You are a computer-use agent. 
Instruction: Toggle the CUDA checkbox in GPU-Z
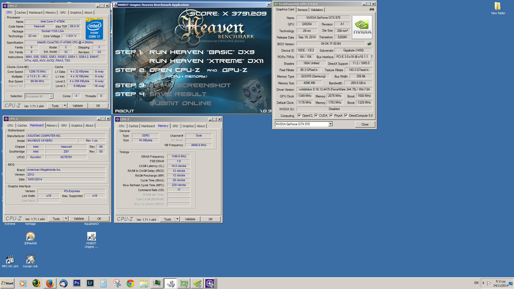point(316,116)
